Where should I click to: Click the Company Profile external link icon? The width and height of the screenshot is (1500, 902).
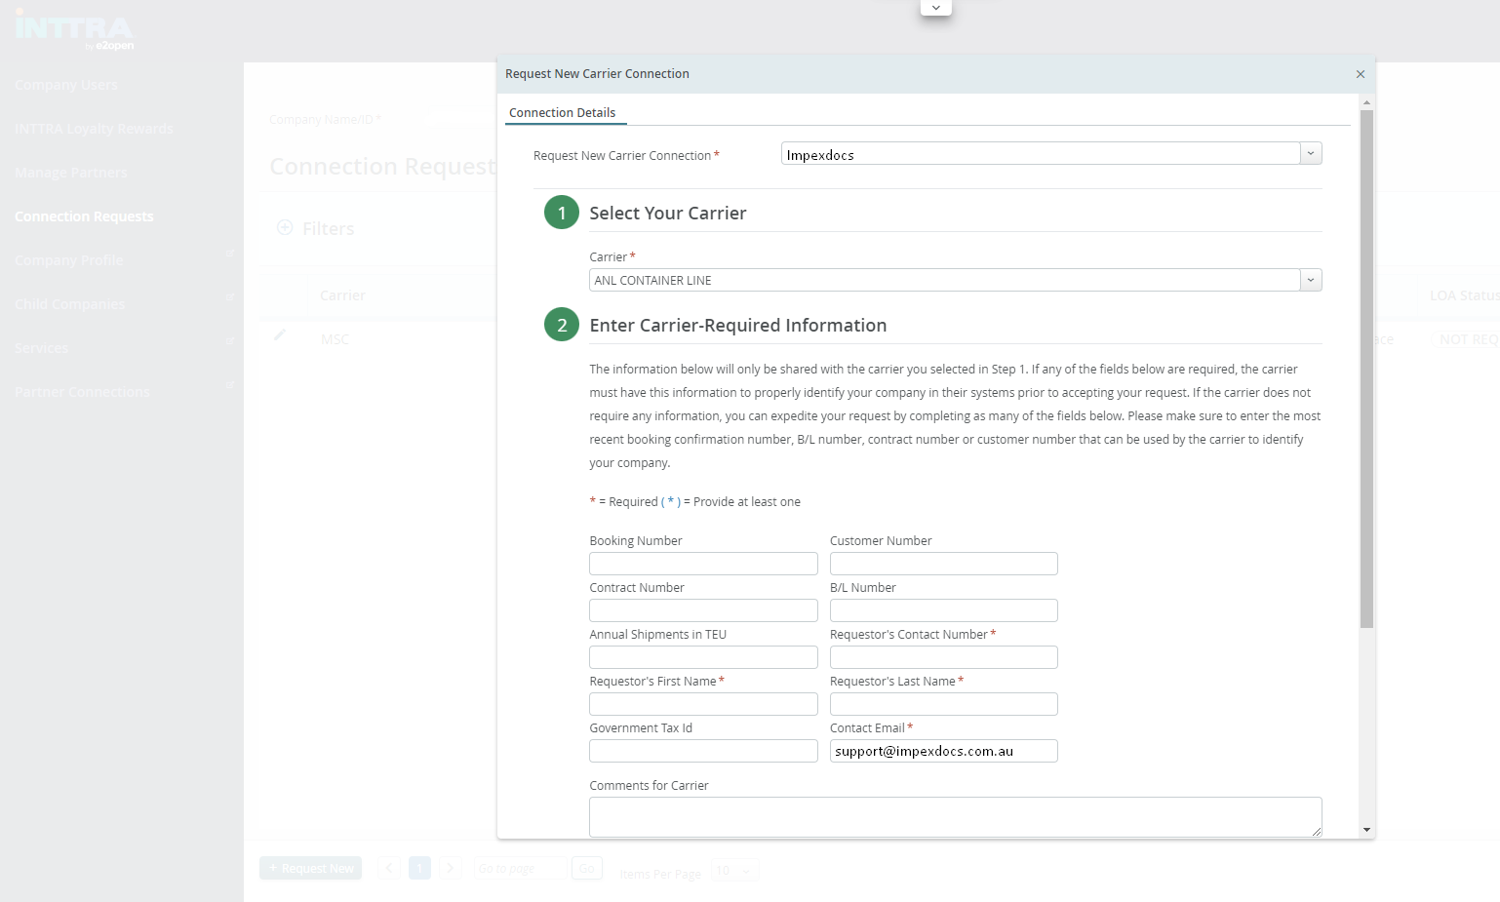pos(230,254)
